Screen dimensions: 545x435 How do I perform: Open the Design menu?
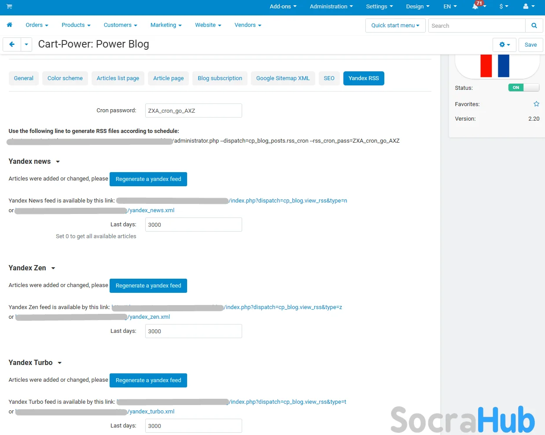point(418,7)
